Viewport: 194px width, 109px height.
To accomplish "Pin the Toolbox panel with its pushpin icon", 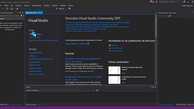I will 20,13.
